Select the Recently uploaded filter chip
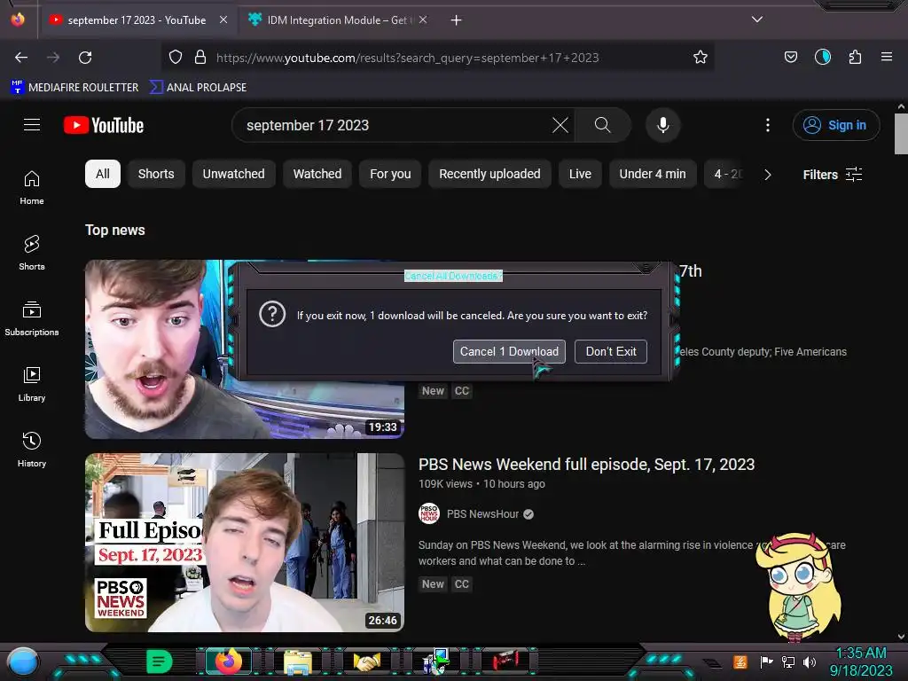Screen dimensions: 908x681 point(489,174)
